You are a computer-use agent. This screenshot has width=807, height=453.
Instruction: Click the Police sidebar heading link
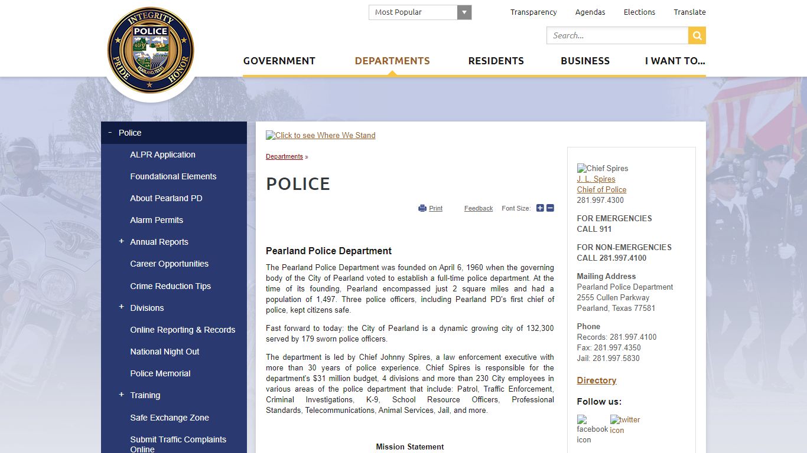click(x=130, y=133)
